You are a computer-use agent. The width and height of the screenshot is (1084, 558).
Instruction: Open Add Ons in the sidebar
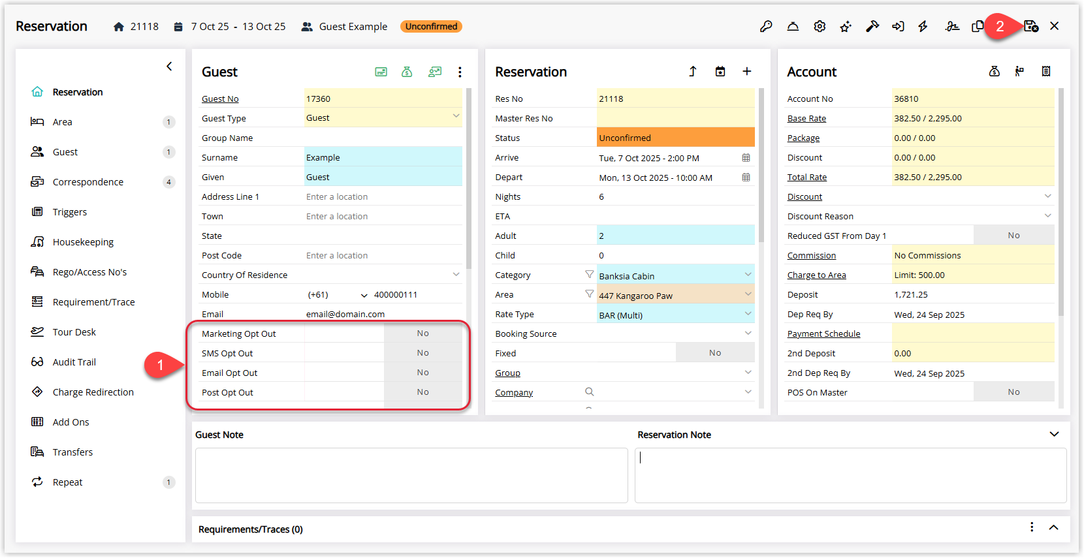point(103,422)
